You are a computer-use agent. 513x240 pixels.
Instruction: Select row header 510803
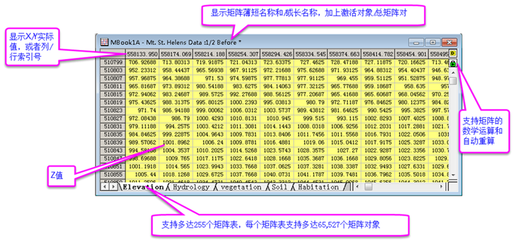tap(113, 70)
